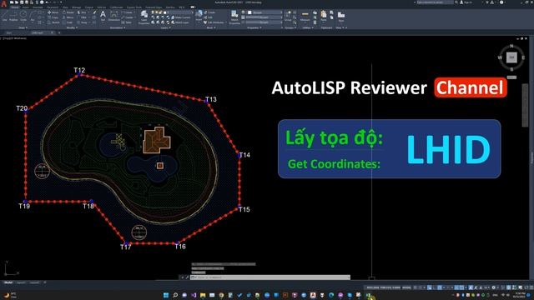Viewport: 534px width, 300px height.
Task: Activate the Move command
Action: click(53, 12)
